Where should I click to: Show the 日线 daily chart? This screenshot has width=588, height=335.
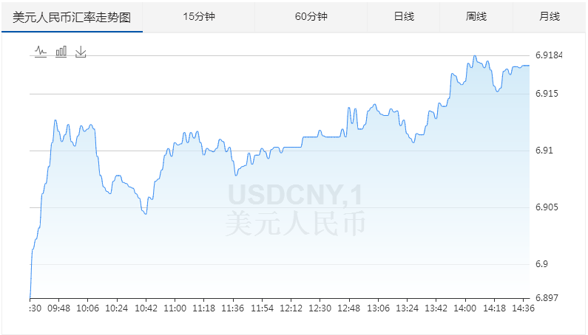(x=403, y=17)
